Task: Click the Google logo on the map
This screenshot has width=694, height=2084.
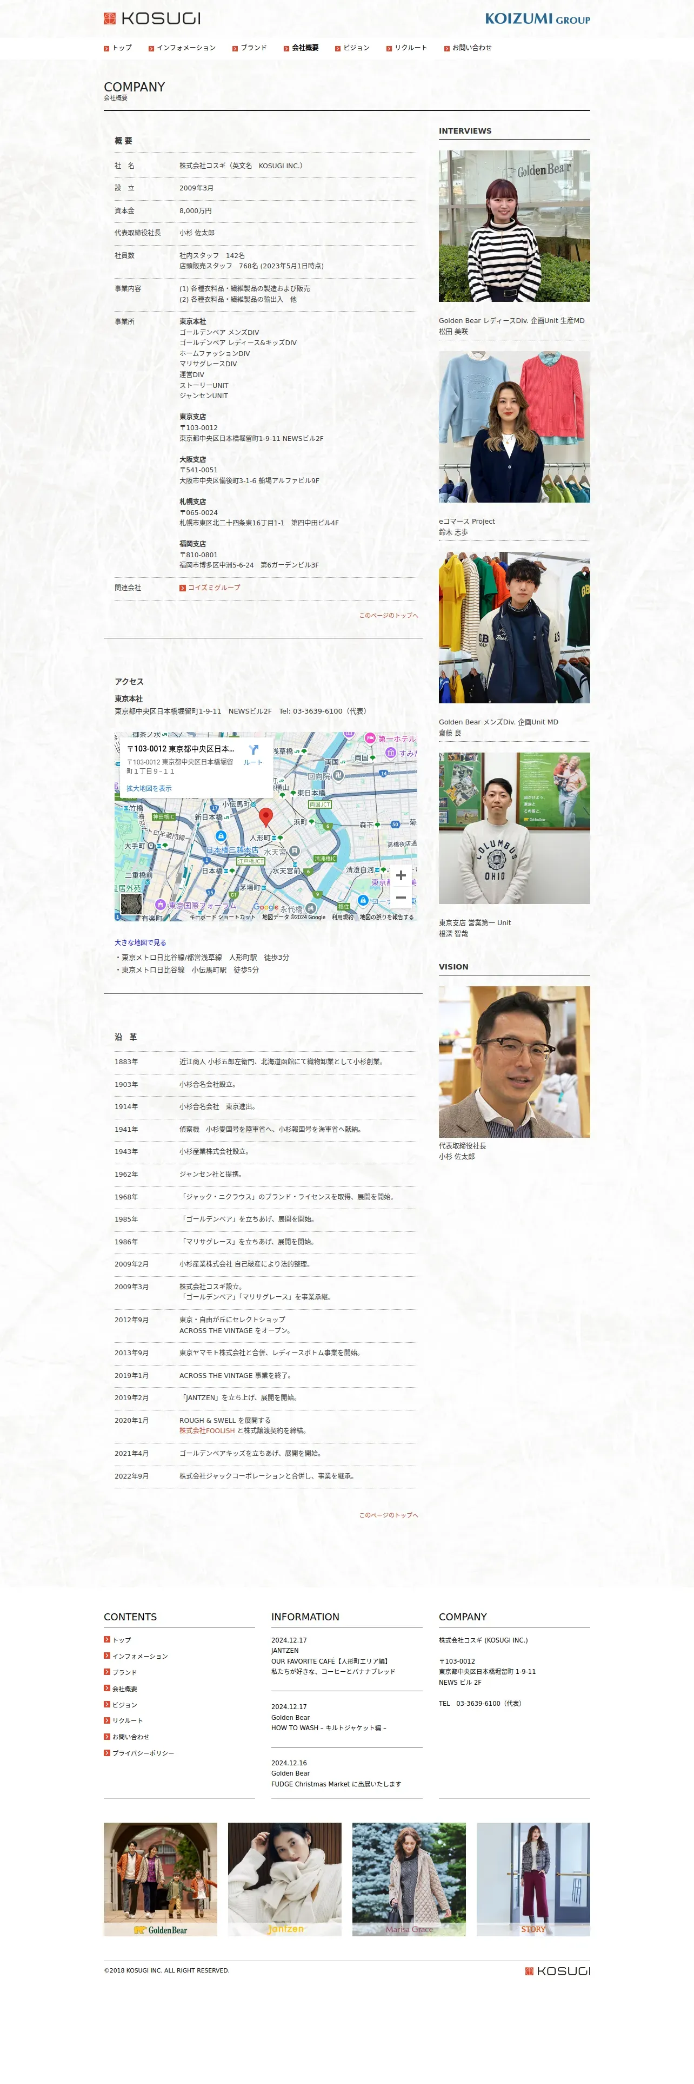Action: 266,907
